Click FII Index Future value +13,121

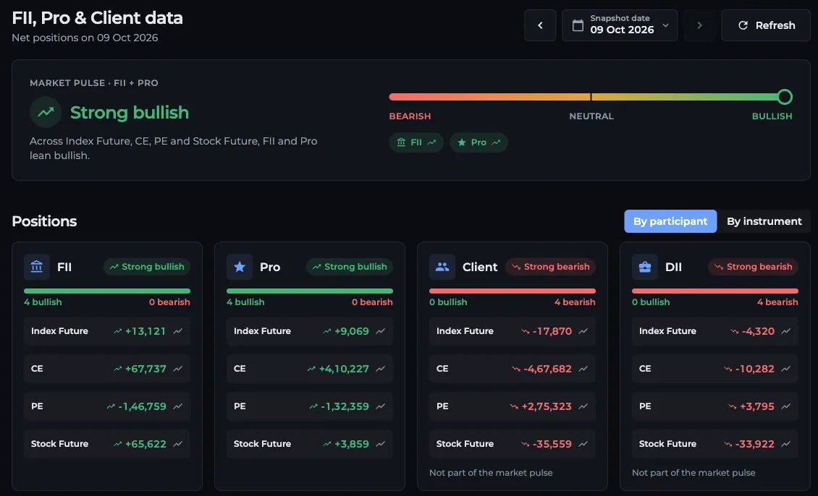(146, 331)
